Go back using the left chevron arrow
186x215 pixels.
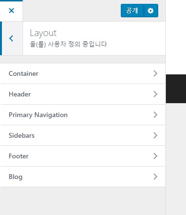[11, 38]
